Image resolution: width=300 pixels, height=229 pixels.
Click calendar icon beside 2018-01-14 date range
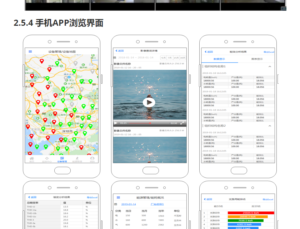115,58
